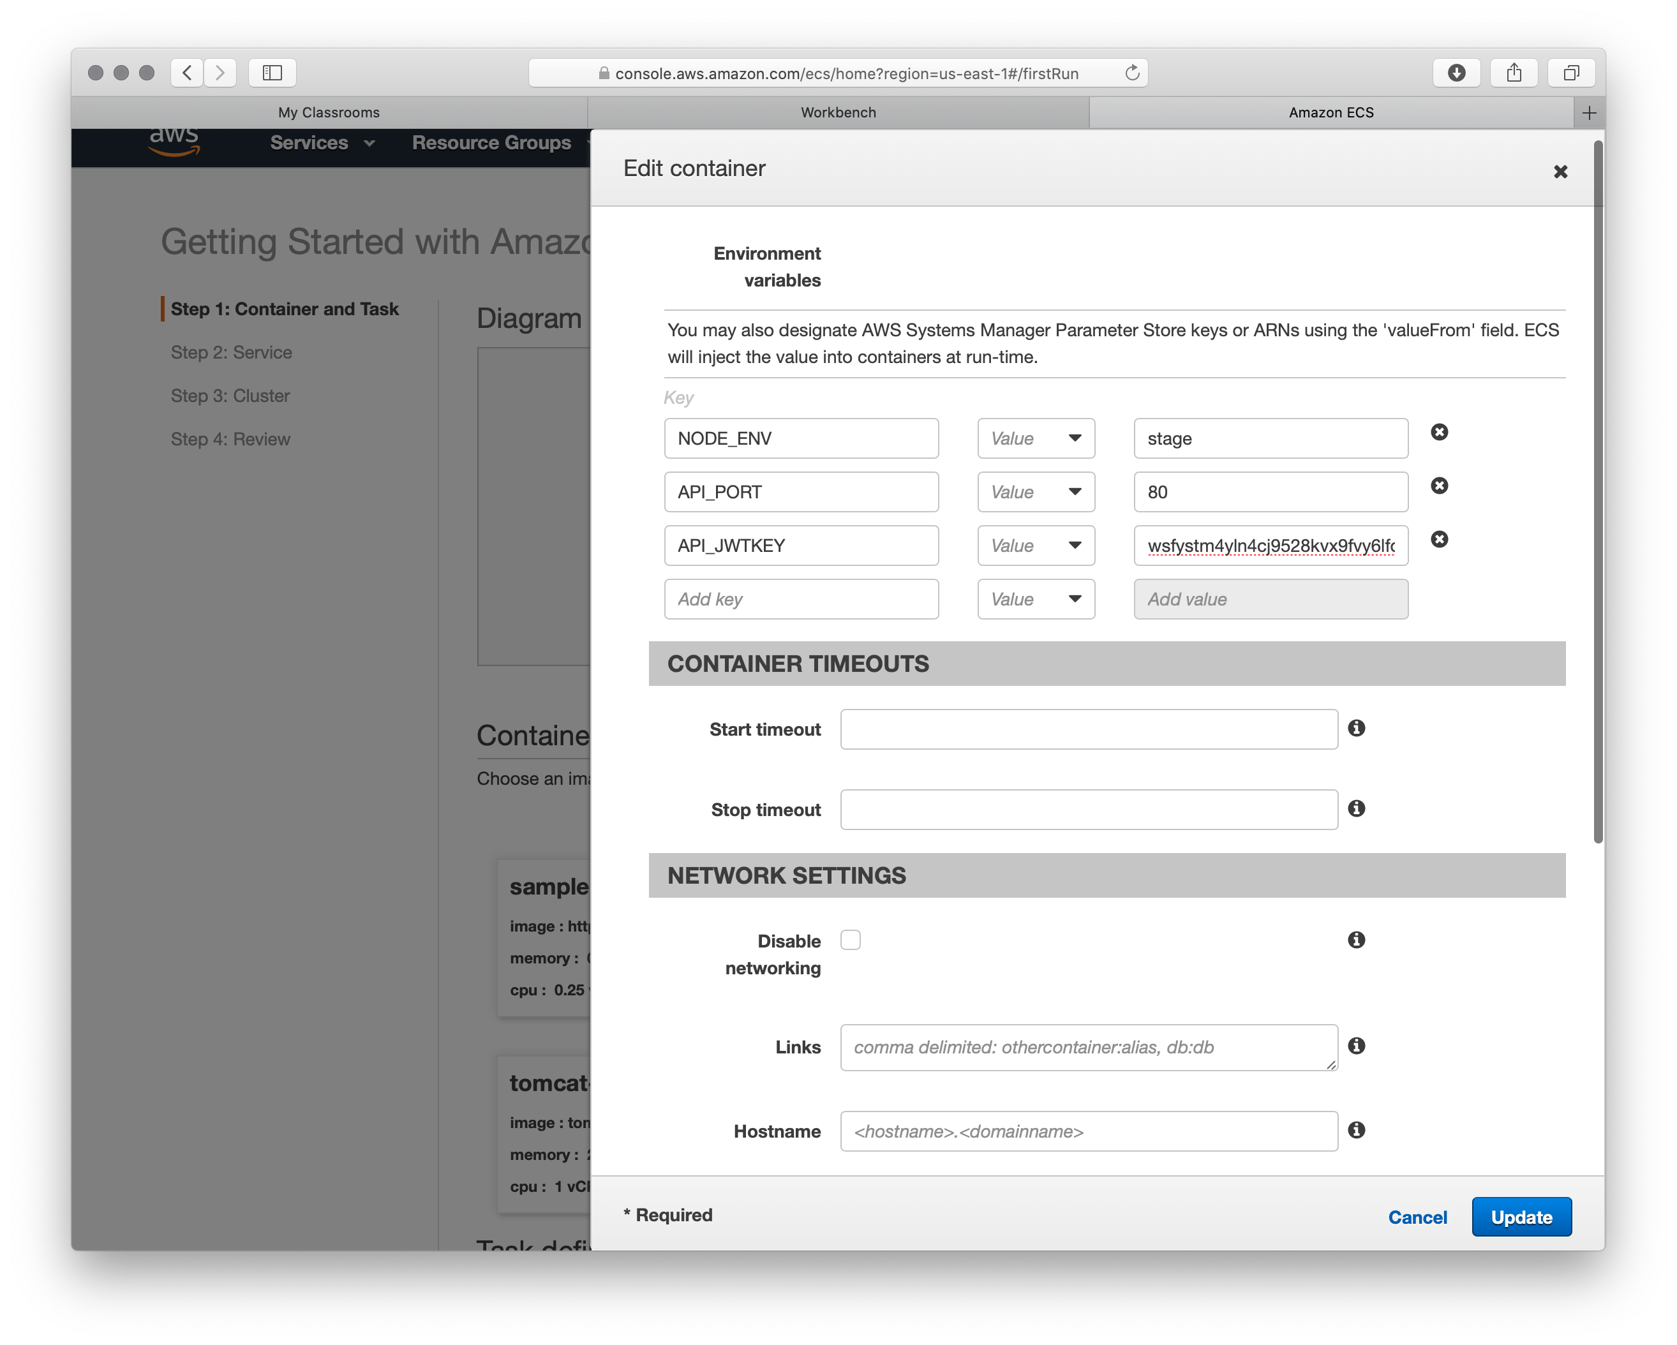The width and height of the screenshot is (1677, 1345).
Task: Expand the Services menu
Action: (x=322, y=143)
